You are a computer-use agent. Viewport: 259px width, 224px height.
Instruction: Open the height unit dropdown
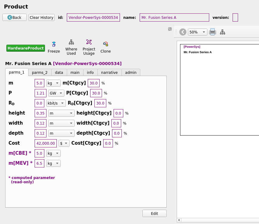[x=61, y=113]
